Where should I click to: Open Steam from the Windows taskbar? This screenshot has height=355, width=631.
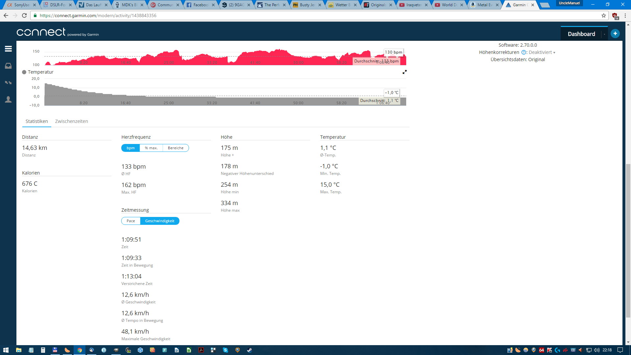[250, 350]
